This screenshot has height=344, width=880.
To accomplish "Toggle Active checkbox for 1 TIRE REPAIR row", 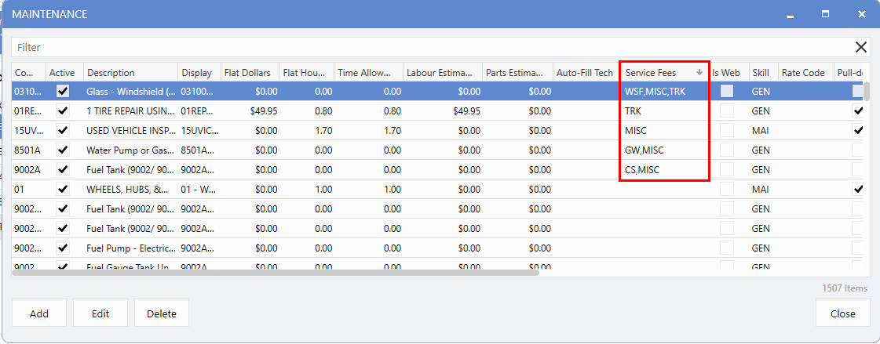I will coord(63,110).
